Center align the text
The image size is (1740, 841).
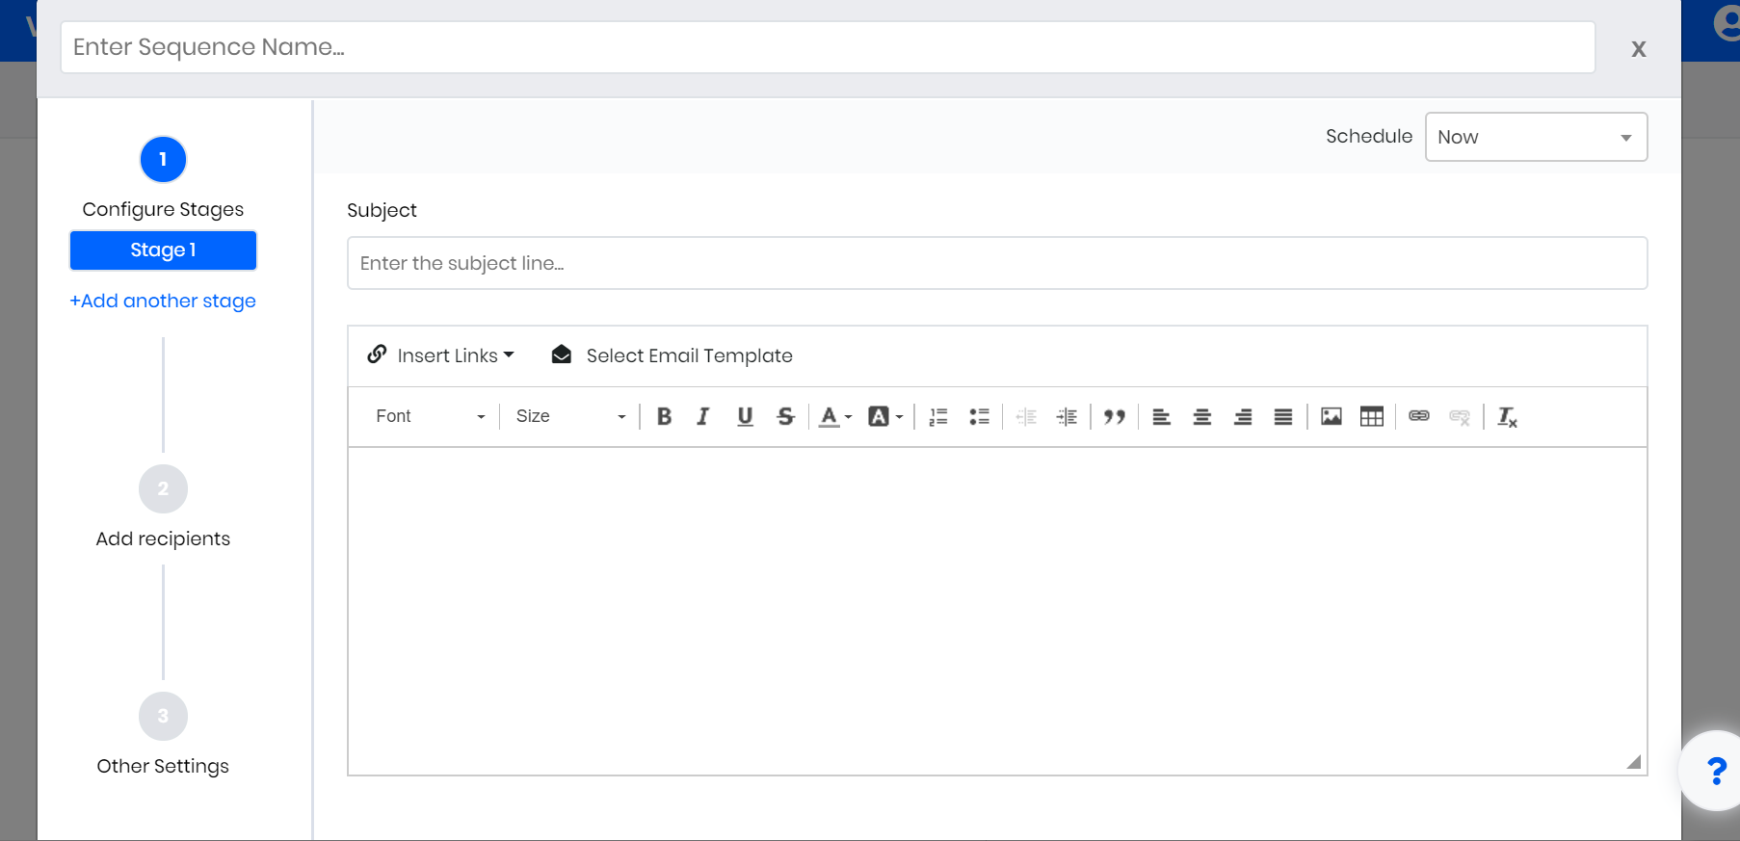[1202, 416]
